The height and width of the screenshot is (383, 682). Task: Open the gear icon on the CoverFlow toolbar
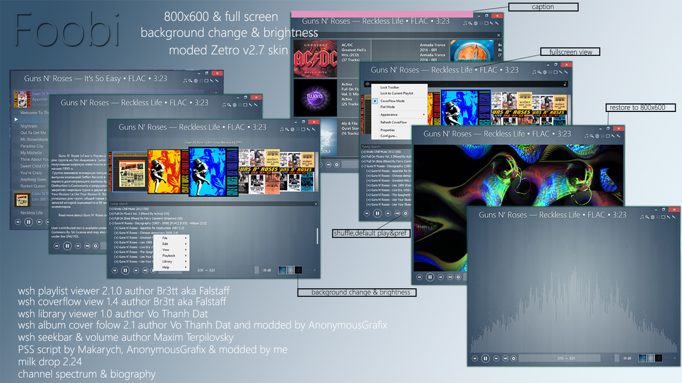click(367, 84)
